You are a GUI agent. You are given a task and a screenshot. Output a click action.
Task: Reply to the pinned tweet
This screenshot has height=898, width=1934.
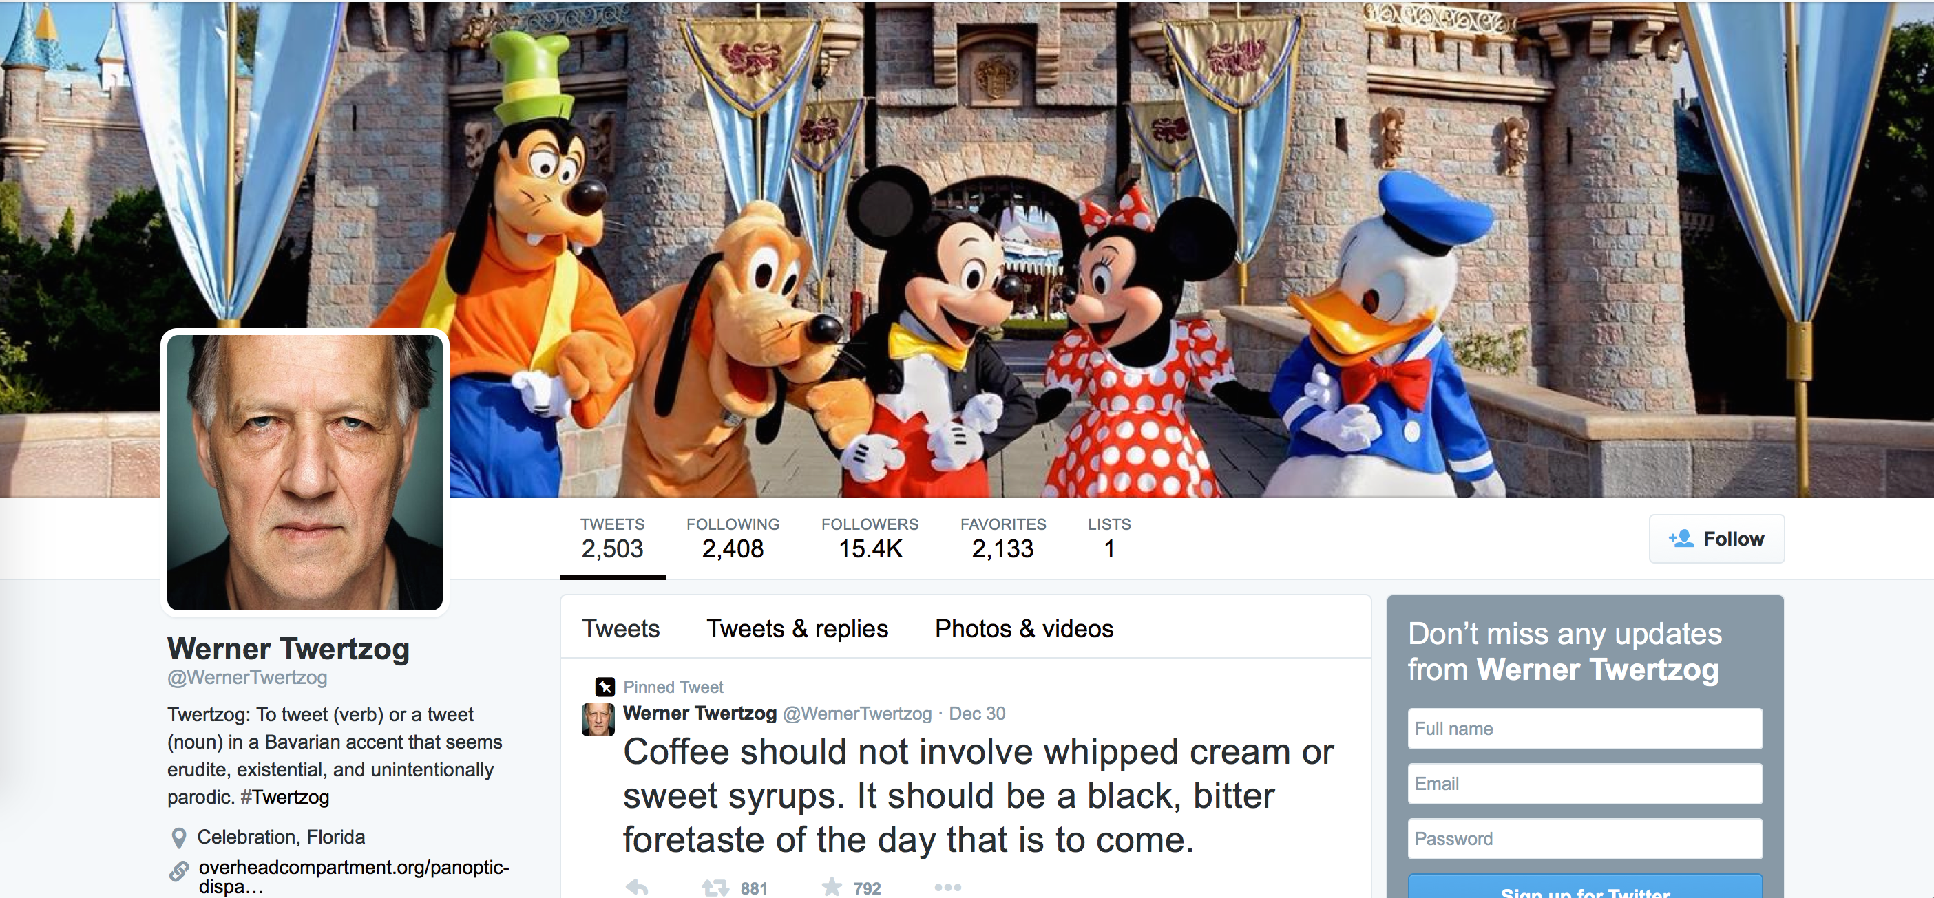tap(637, 888)
